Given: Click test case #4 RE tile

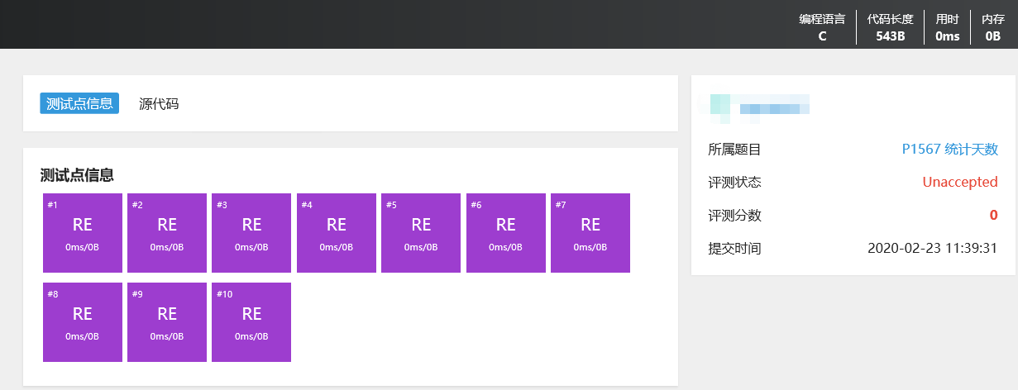Looking at the screenshot, I should click(x=337, y=233).
